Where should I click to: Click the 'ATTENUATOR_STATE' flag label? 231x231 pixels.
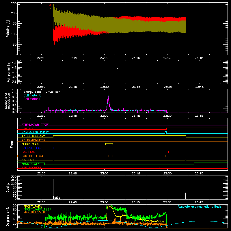point(35,125)
